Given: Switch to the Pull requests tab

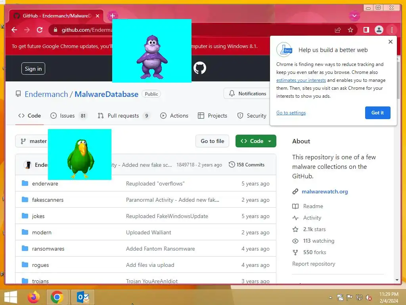Looking at the screenshot, I should click(x=124, y=116).
